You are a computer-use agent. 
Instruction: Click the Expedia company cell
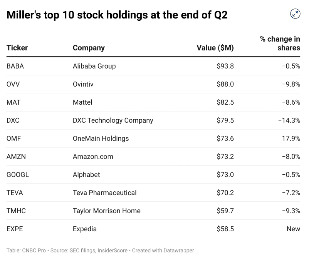(x=84, y=229)
